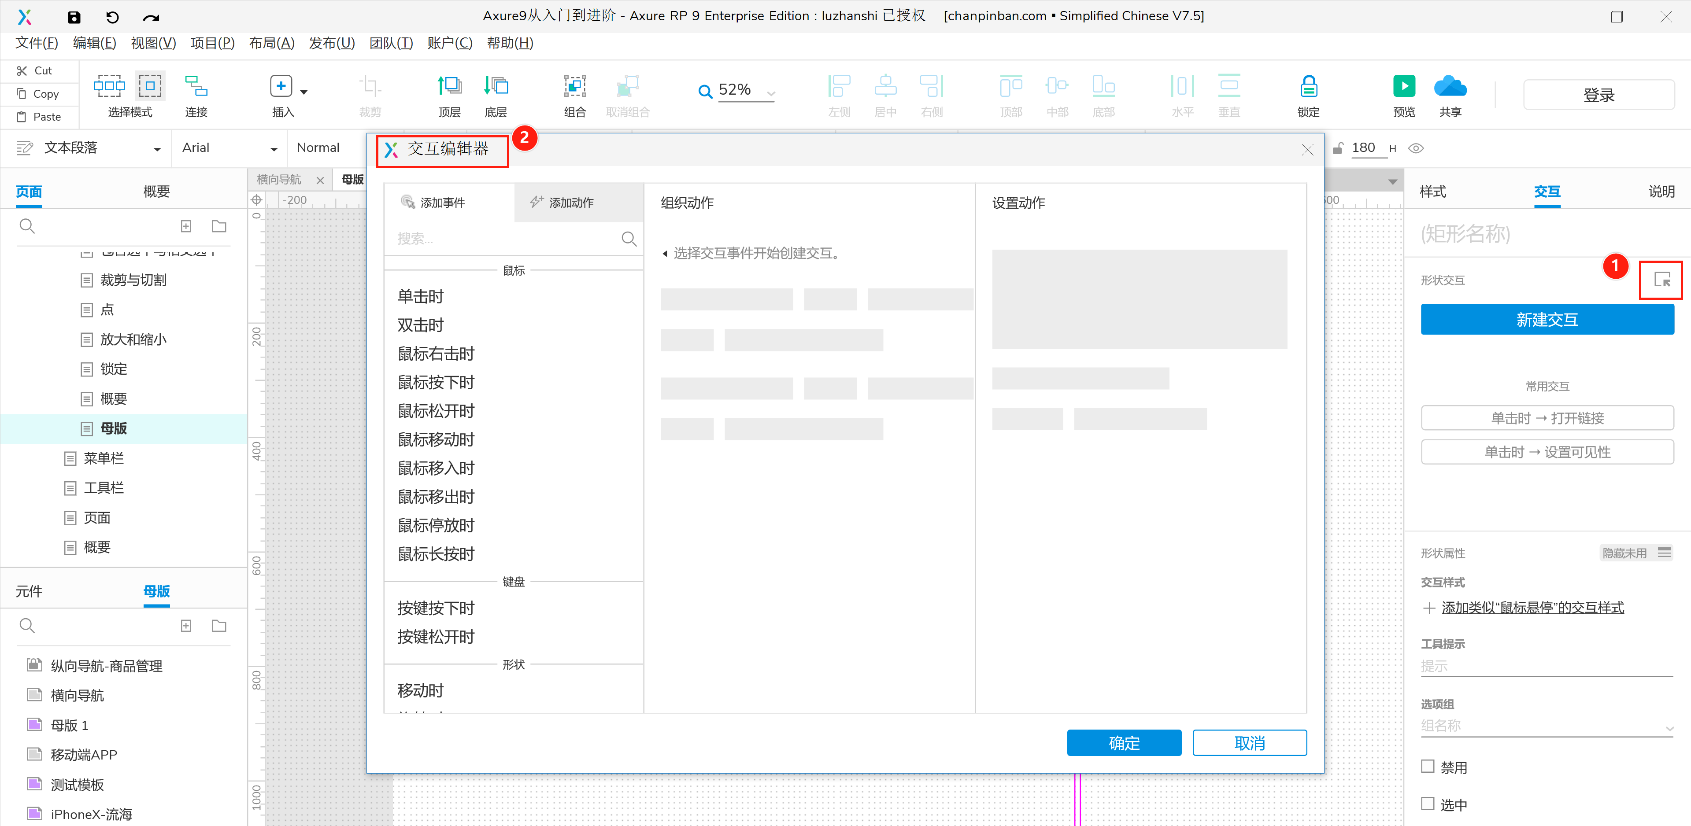Expand the Arial font dropdown
This screenshot has height=826, width=1691.
pyautogui.click(x=274, y=149)
